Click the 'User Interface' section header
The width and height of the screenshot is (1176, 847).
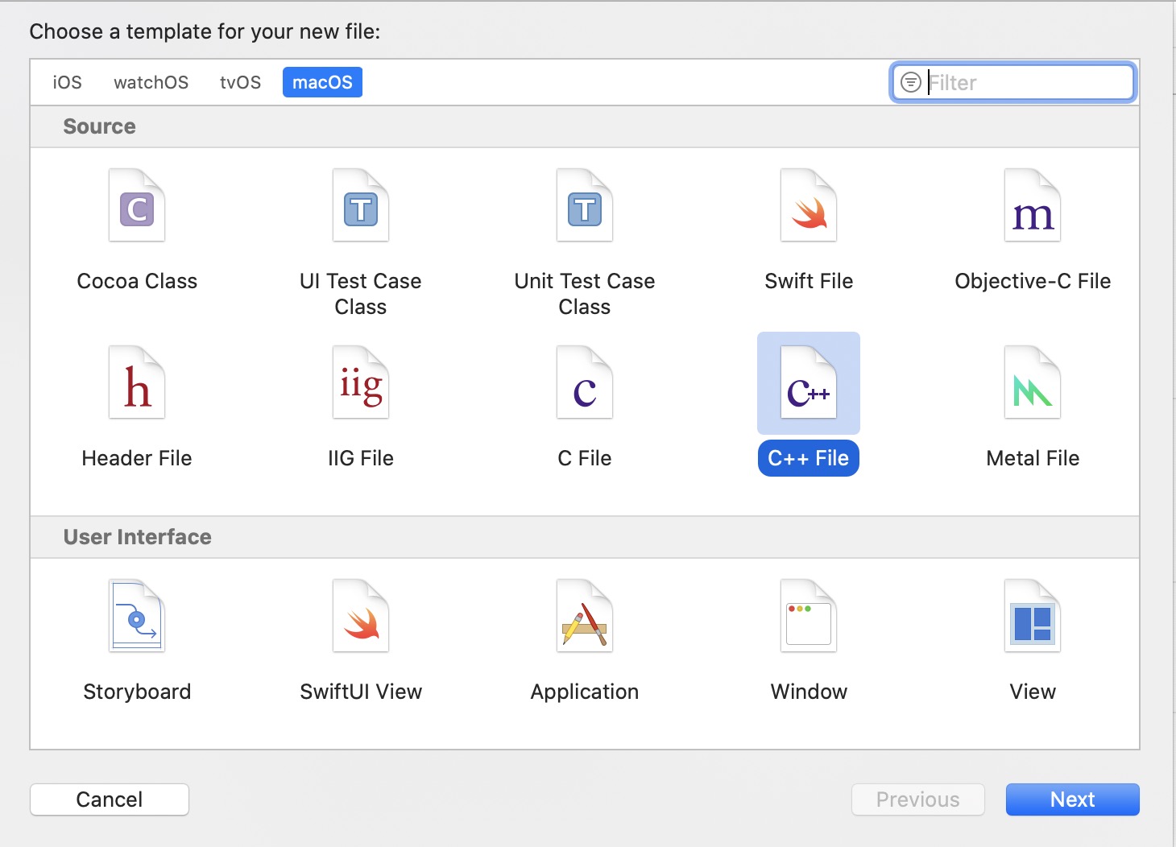tap(138, 537)
